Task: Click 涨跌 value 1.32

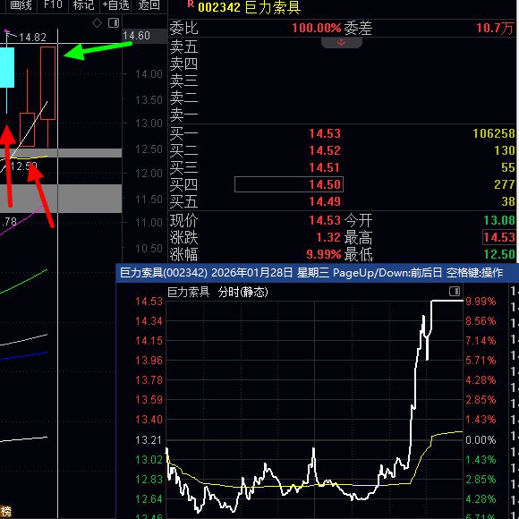Action: (328, 238)
